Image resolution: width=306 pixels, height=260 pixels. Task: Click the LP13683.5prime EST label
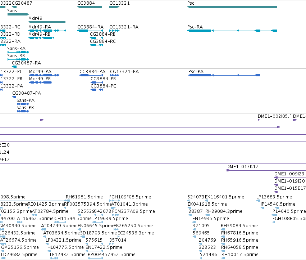pyautogui.click(x=274, y=197)
